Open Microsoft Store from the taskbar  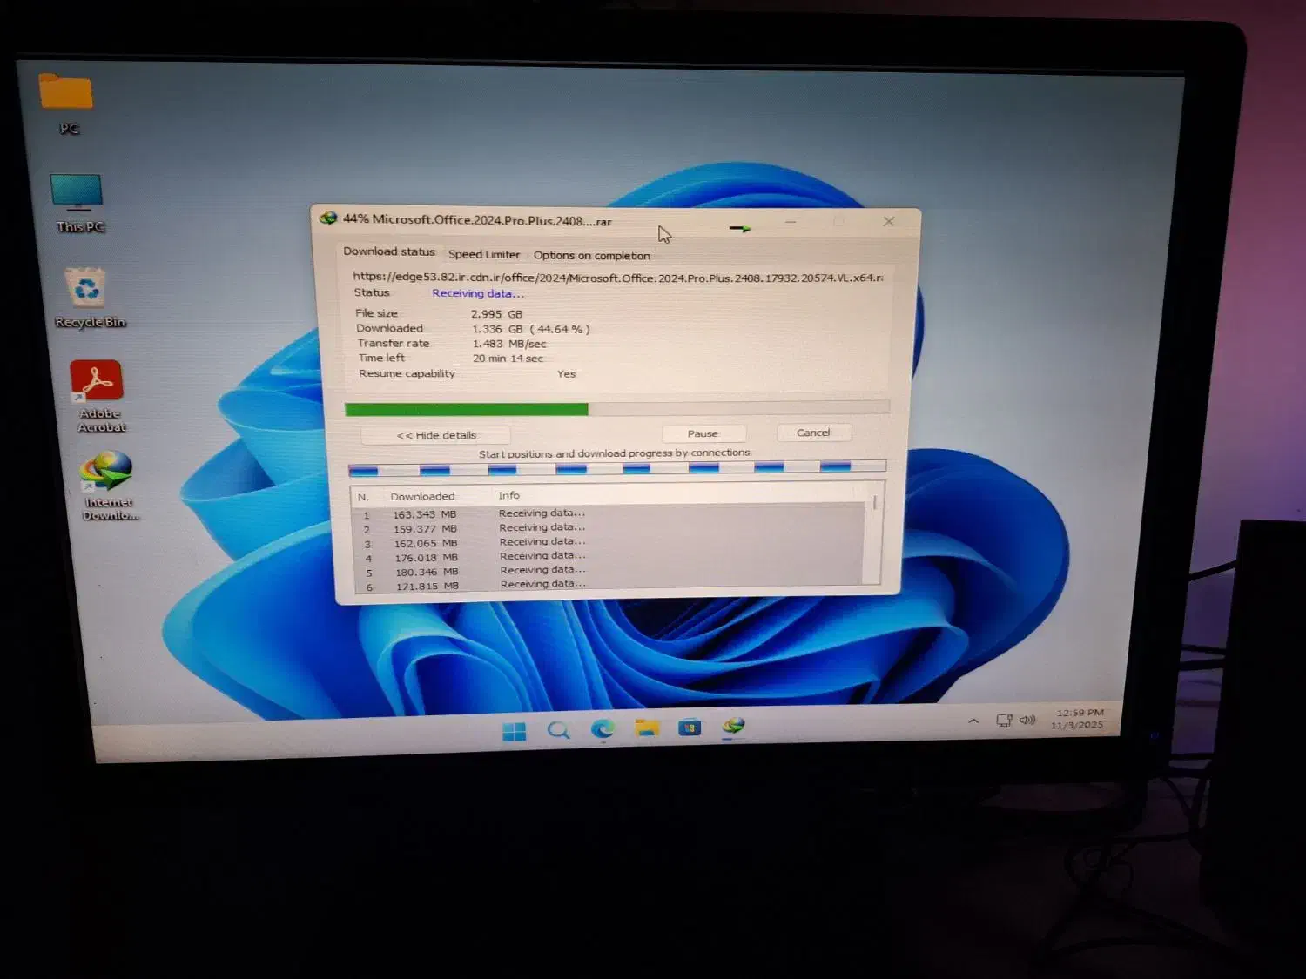click(690, 727)
